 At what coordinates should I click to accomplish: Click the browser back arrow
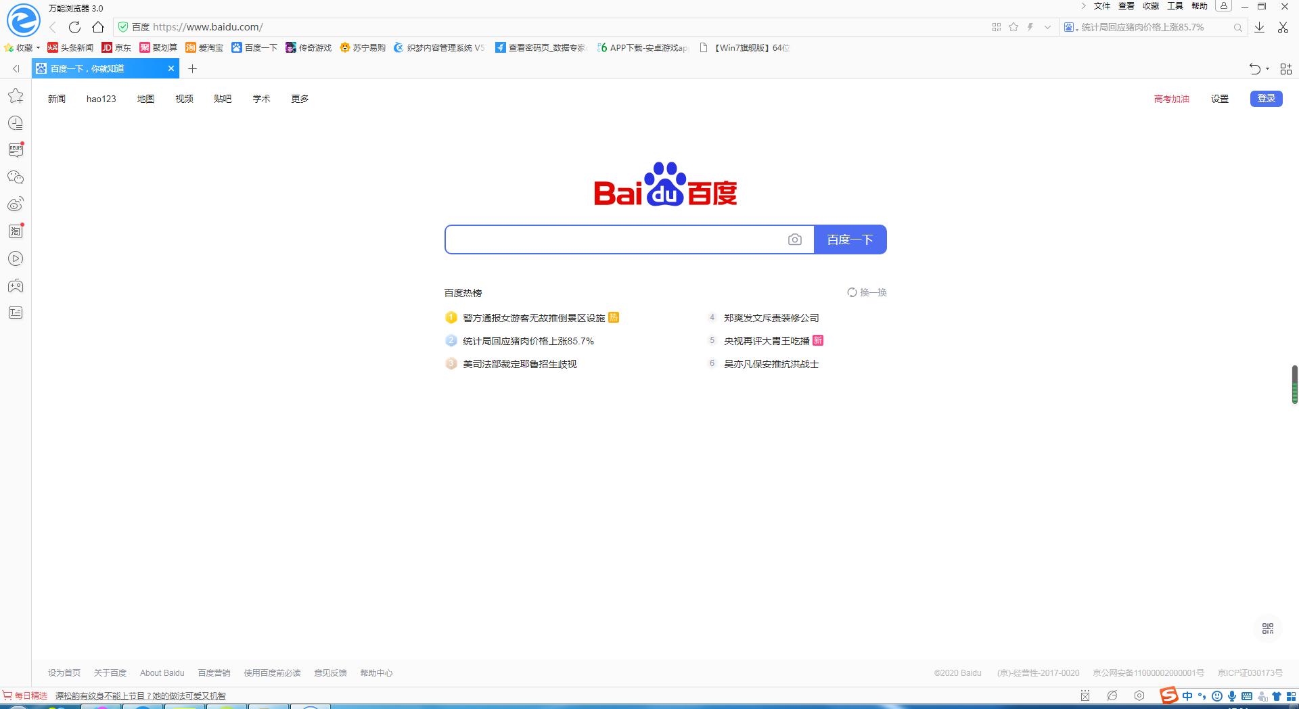53,27
